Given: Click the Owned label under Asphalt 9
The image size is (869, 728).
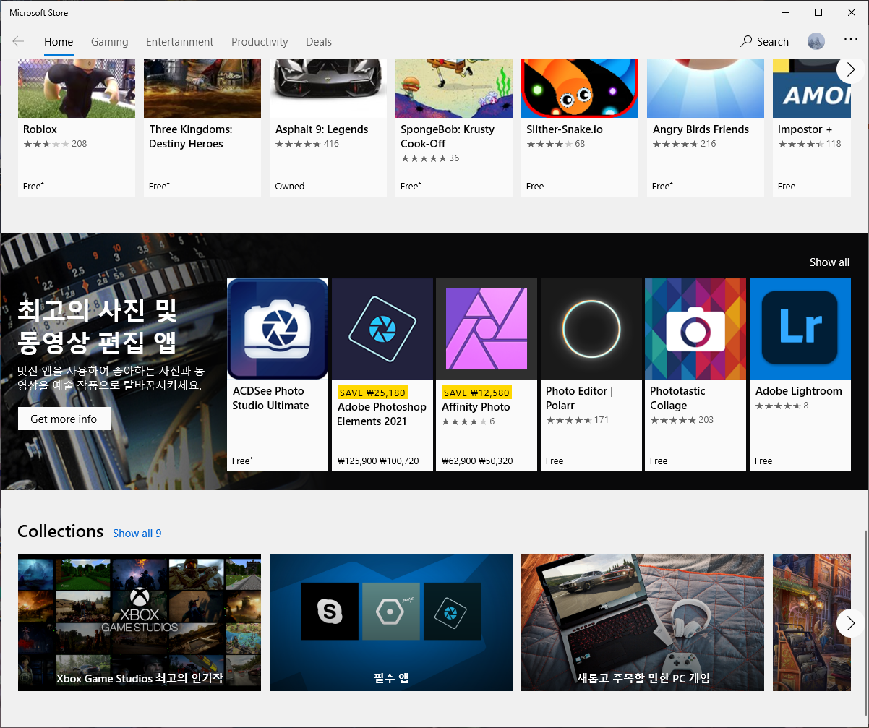Looking at the screenshot, I should click(x=290, y=186).
